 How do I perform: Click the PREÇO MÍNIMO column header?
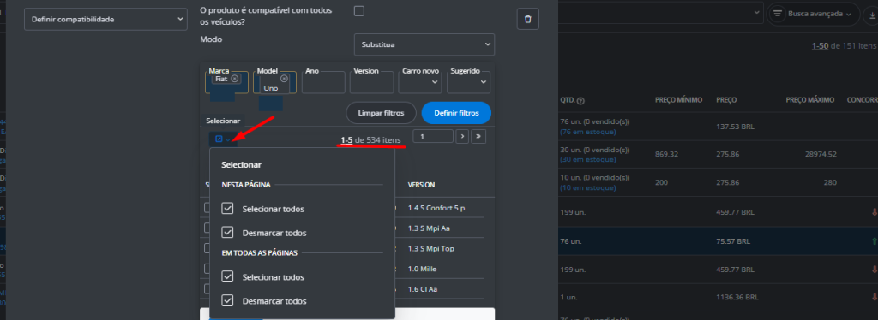(x=679, y=100)
